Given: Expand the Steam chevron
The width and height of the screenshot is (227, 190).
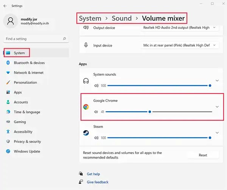Looking at the screenshot, I should (217, 132).
